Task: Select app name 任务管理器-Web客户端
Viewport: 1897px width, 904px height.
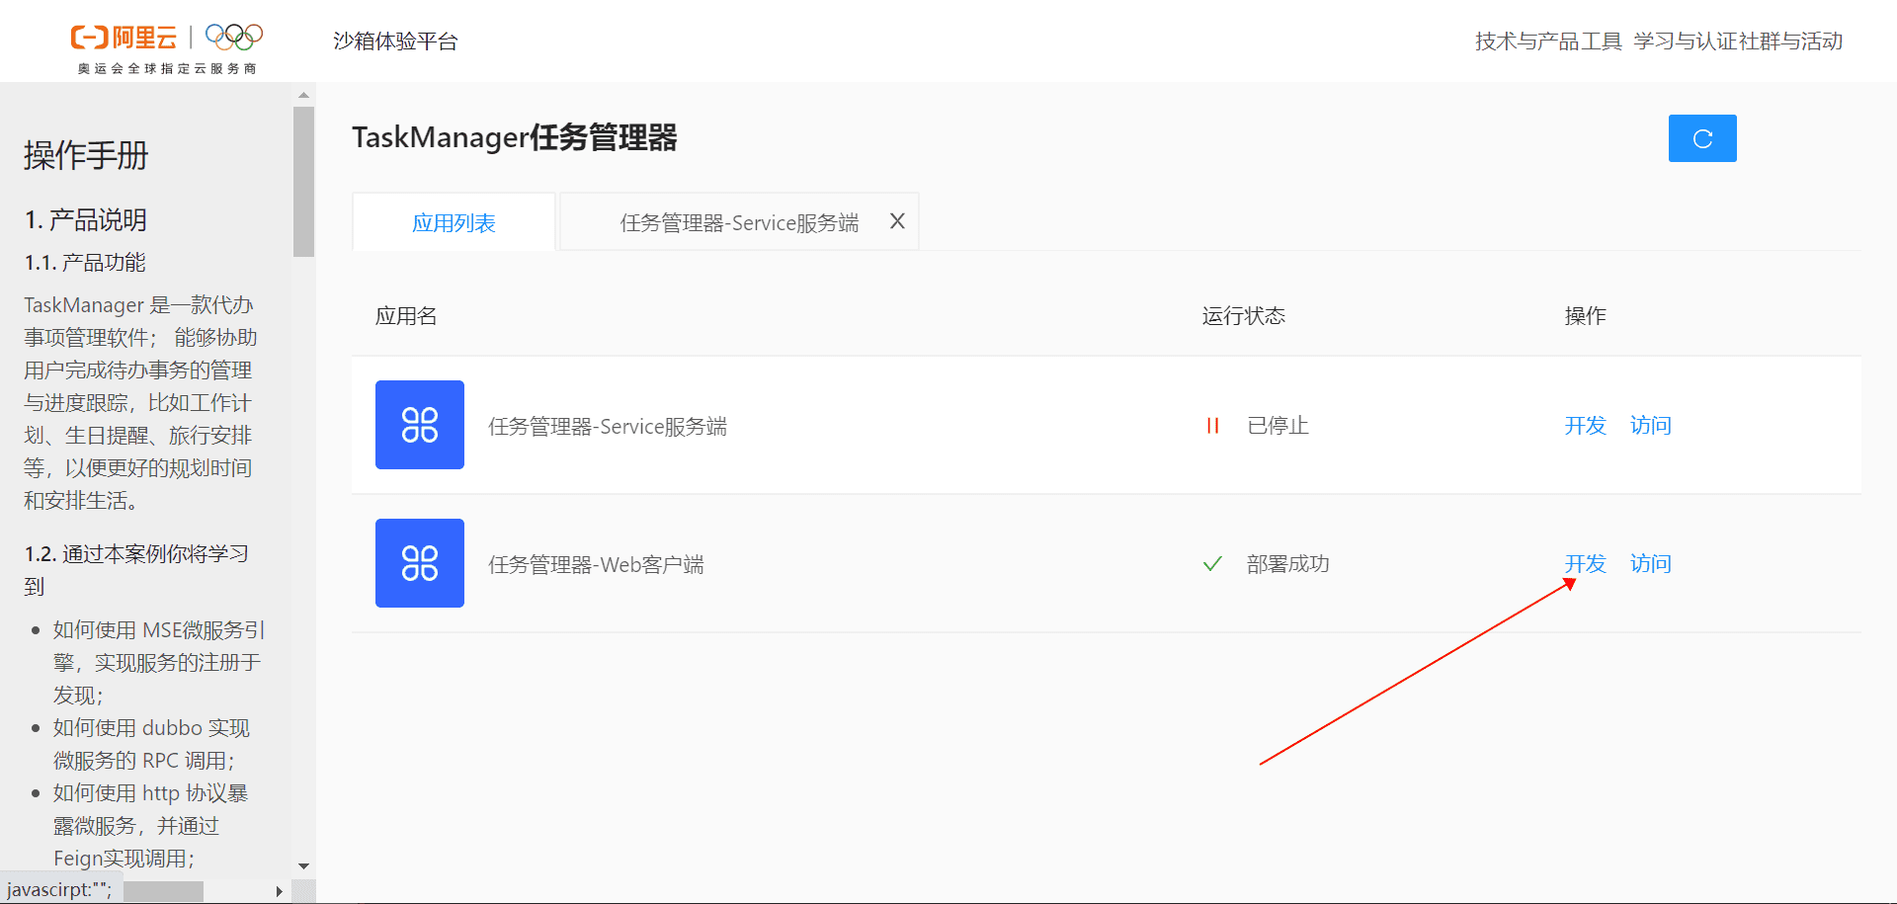Action: pyautogui.click(x=596, y=564)
